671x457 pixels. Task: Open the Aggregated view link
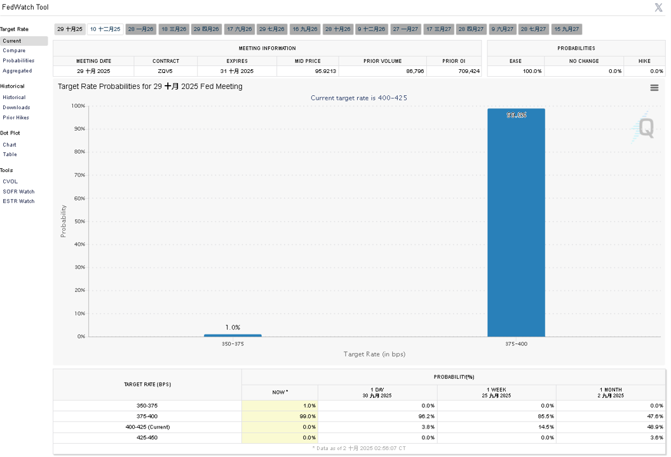pyautogui.click(x=17, y=71)
